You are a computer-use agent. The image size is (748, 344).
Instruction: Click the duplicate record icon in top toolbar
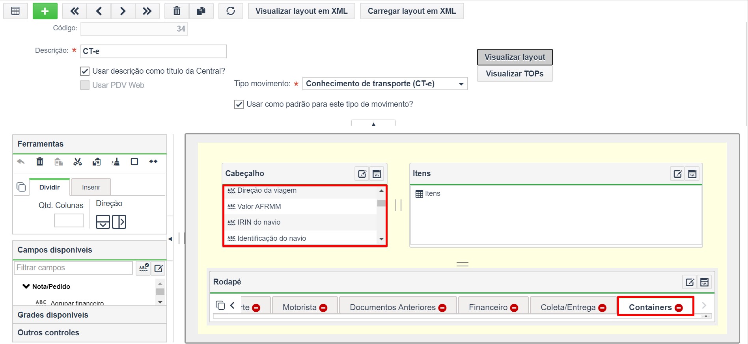coord(201,11)
